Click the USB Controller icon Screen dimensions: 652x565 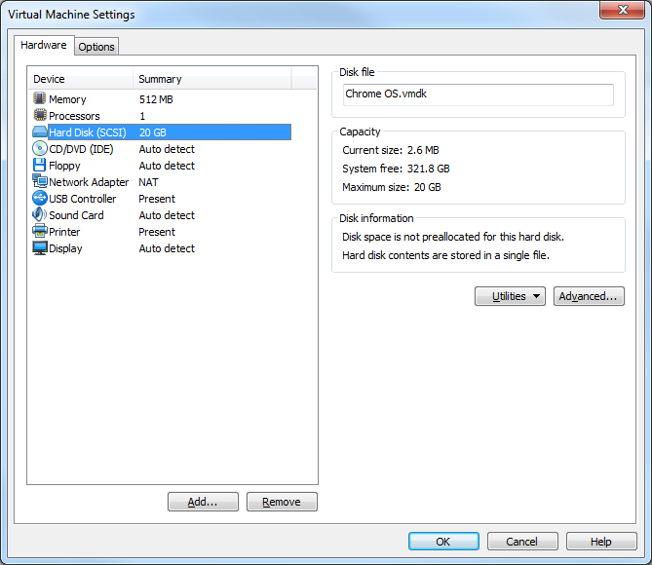pyautogui.click(x=40, y=199)
